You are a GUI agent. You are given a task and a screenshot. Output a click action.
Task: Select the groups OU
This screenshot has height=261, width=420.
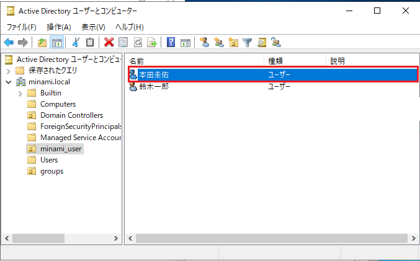coord(51,171)
